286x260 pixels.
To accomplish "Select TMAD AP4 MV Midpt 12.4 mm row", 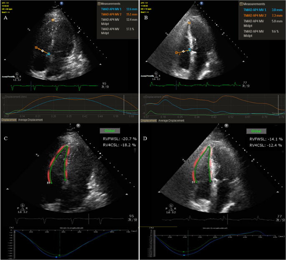I will pos(119,22).
